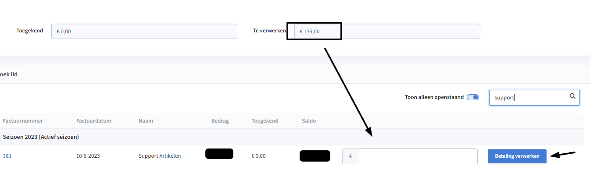
Task: Focus the payment amount field beside Betaling verwerken
Action: [418, 156]
